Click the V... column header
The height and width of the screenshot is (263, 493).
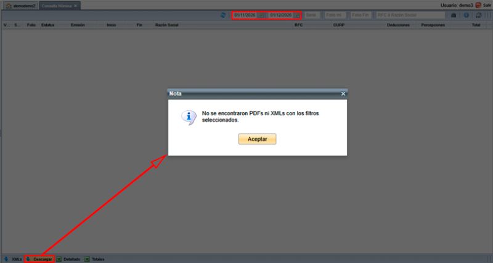click(6, 25)
